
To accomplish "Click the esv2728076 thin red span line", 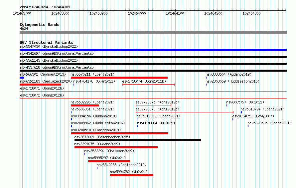I will coord(185,112).
